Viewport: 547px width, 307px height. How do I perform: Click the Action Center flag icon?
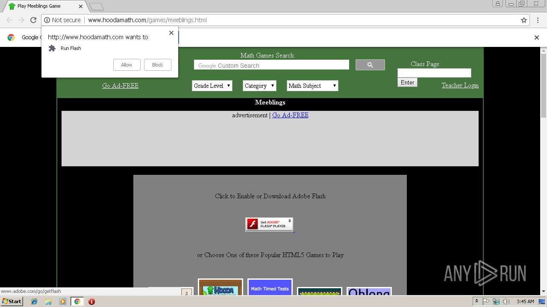pos(486,301)
